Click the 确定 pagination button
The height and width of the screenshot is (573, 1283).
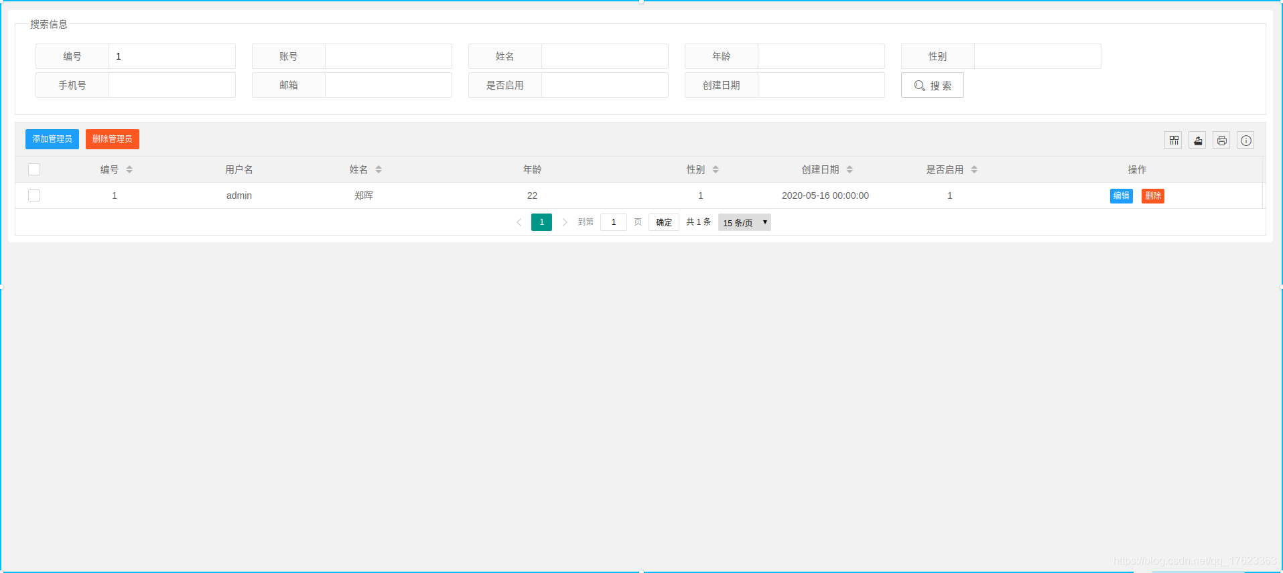click(x=664, y=222)
